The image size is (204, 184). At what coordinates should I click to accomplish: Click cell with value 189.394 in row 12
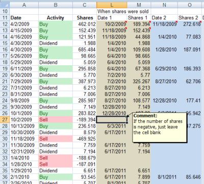click(x=139, y=24)
